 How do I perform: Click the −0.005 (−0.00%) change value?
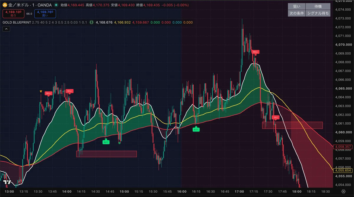pyautogui.click(x=175, y=5)
